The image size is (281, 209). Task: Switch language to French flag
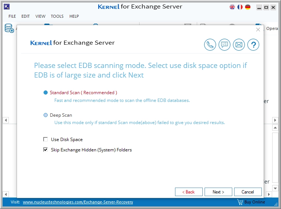tap(240, 7)
